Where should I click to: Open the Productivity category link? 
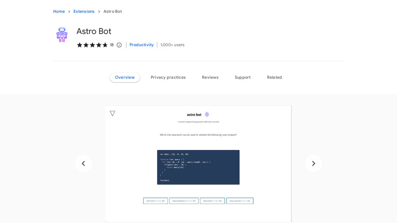click(141, 45)
